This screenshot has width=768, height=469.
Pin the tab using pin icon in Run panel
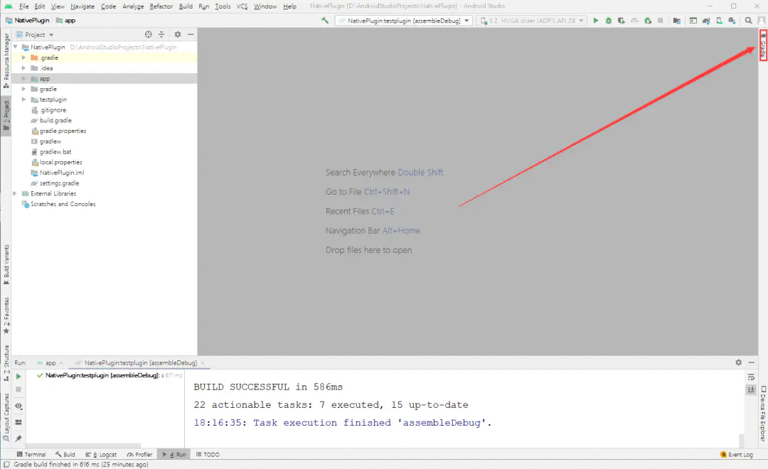click(18, 438)
